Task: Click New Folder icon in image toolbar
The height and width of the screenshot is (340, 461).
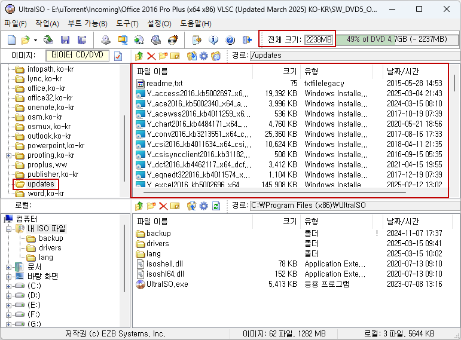Action: [163, 56]
